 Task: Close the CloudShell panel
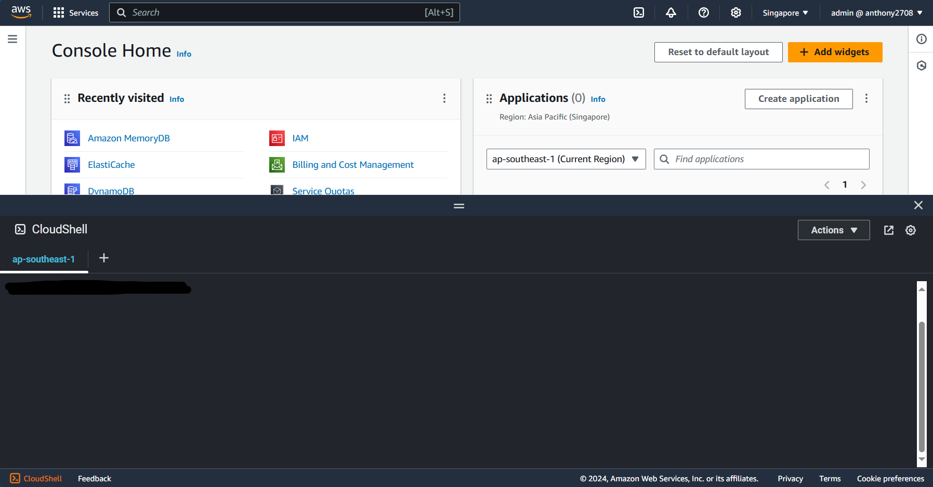[918, 205]
